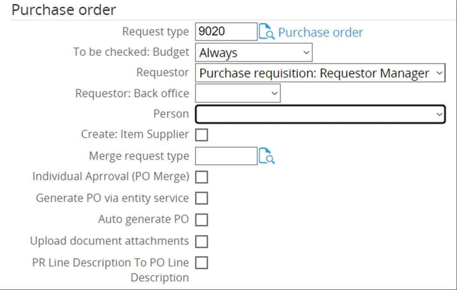Screen dimensions: 457x290
Task: Check Individual Approval (PO Merge)
Action: click(x=201, y=177)
